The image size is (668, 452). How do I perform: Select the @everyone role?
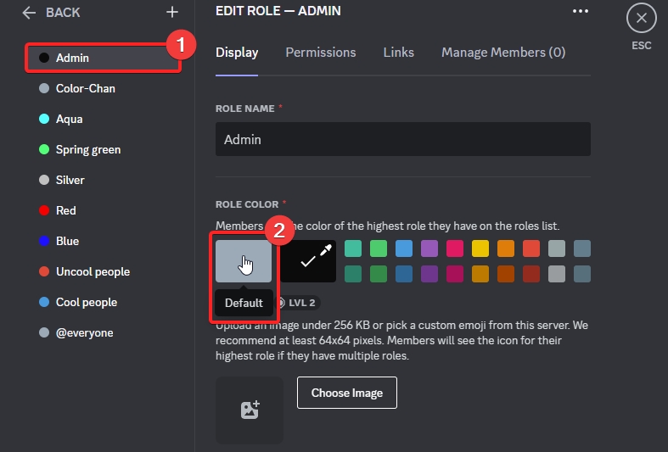tap(84, 332)
